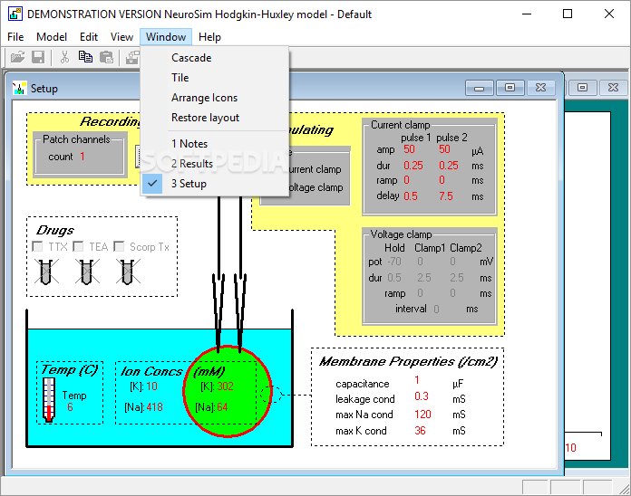Click the red 10 value in Results window
631x496 pixels.
(570, 448)
